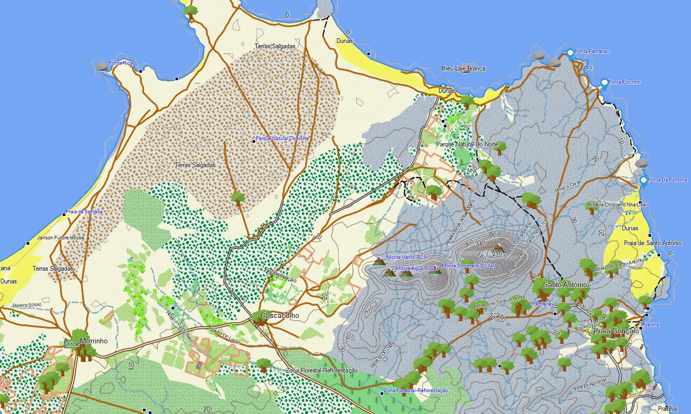Select the Monte Água, 126 m label
This screenshot has width=691, height=414.
[416, 269]
